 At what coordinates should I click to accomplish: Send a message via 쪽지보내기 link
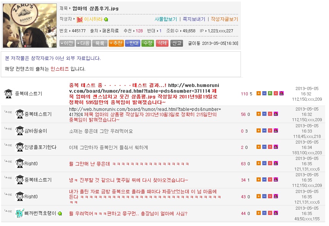click(x=194, y=19)
